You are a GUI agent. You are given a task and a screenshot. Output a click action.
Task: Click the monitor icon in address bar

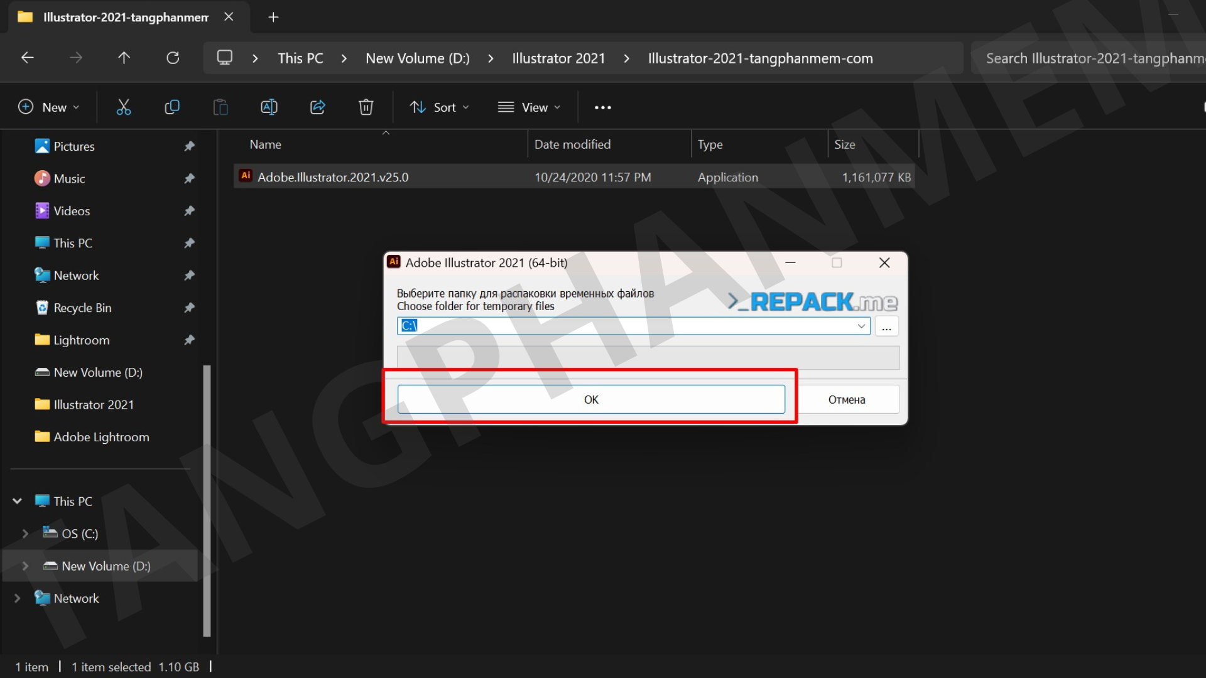click(225, 58)
